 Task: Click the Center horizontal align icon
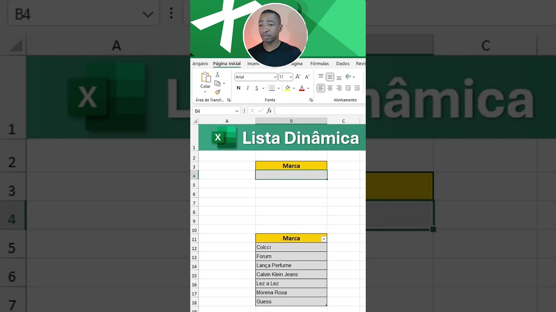330,88
